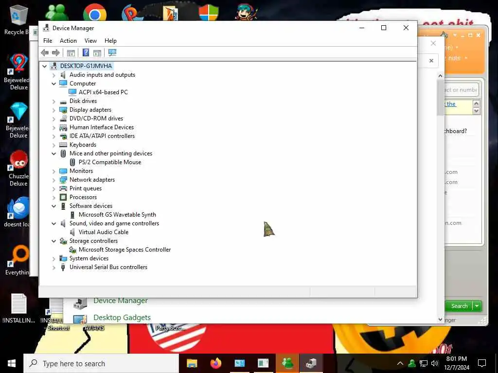
Task: Collapse the Computer node
Action: click(x=53, y=84)
